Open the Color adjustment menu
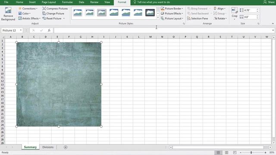Viewport: 276px width, 155px height. click(25, 13)
